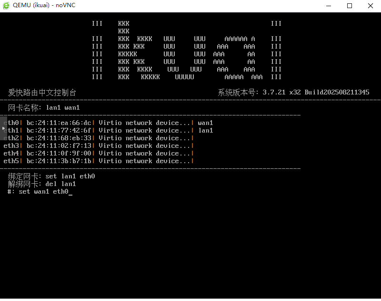The width and height of the screenshot is (381, 301).
Task: Click the wan1 binding label on eth0 row
Action: pos(205,123)
